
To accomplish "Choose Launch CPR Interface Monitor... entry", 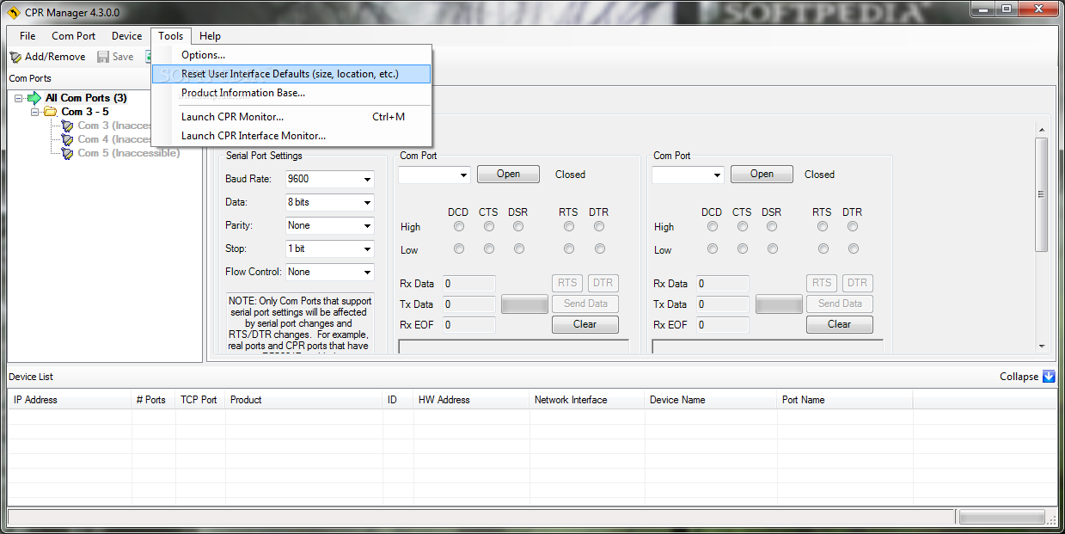I will point(291,136).
